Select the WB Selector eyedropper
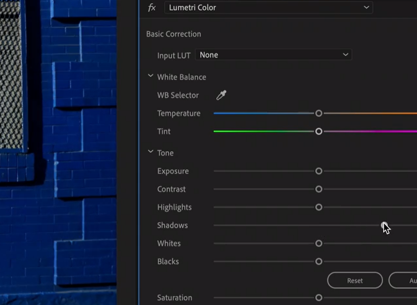This screenshot has height=305, width=417. click(220, 95)
